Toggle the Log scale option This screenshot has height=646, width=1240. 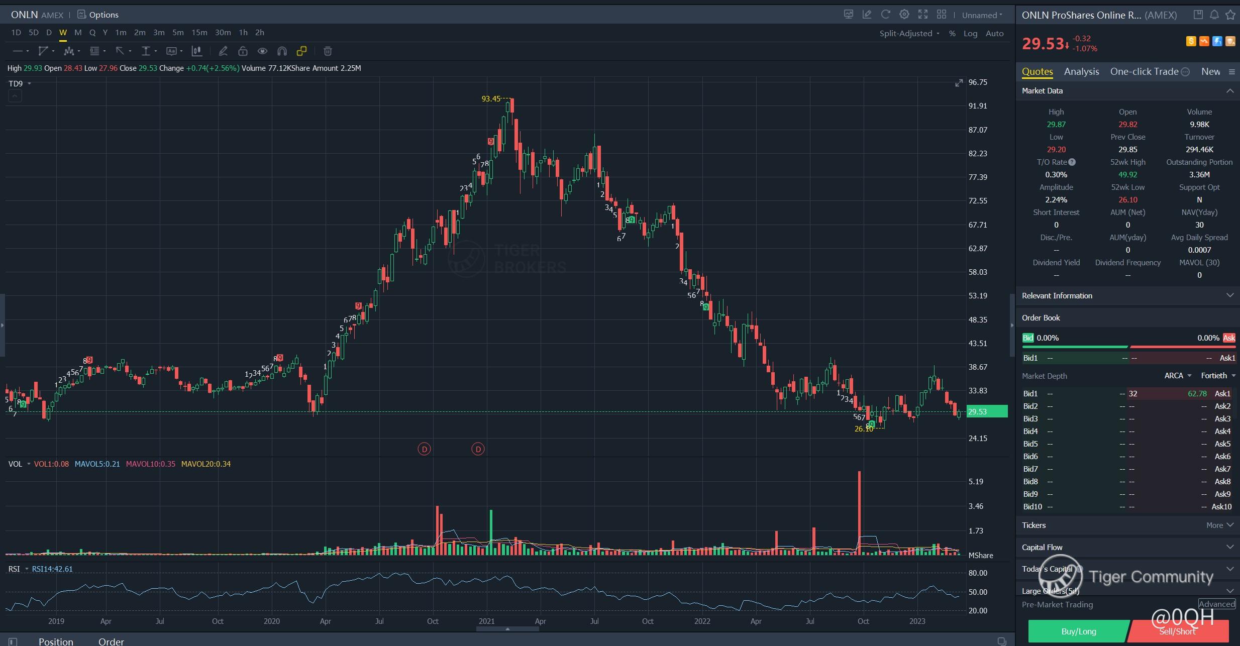tap(970, 33)
